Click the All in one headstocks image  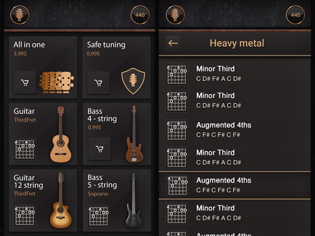[x=56, y=81]
